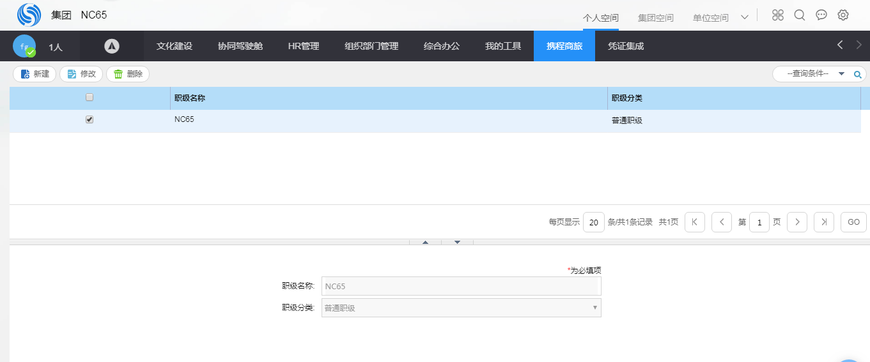870x362 pixels.
Task: Collapse the detail panel using the up splitter arrow
Action: pos(425,242)
